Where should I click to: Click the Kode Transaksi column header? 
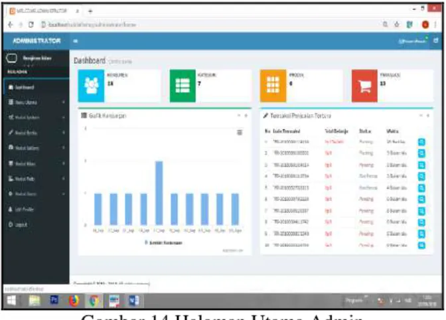(x=287, y=131)
